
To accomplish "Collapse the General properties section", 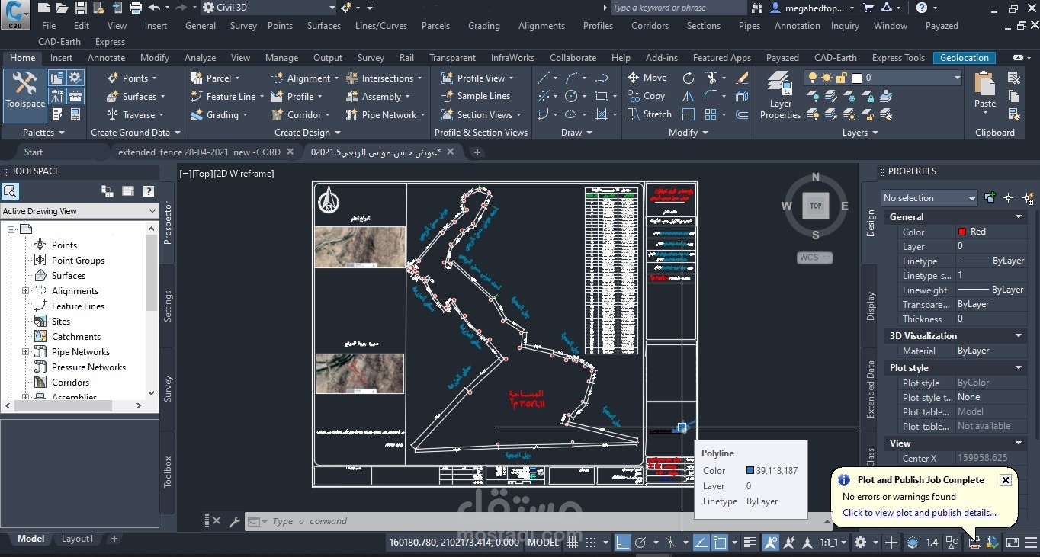I will (x=1019, y=217).
